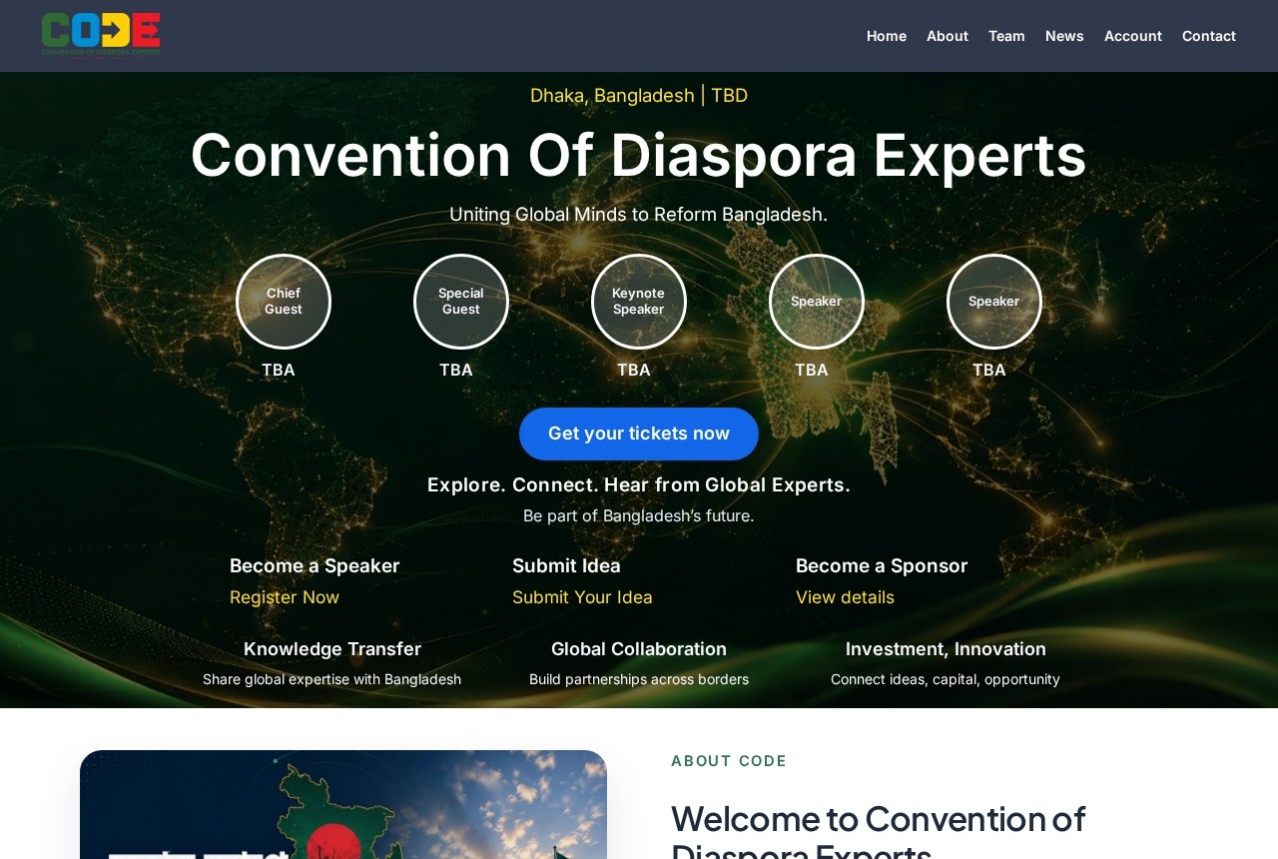Image resolution: width=1278 pixels, height=859 pixels.
Task: Go to the Contact page
Action: (1209, 36)
